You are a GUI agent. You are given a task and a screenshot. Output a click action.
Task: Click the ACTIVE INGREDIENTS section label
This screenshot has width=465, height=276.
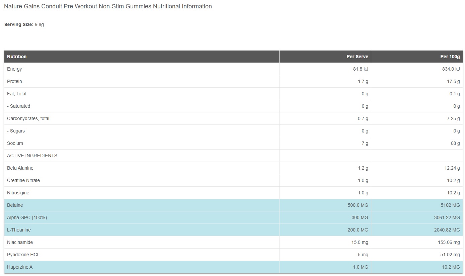(32, 156)
